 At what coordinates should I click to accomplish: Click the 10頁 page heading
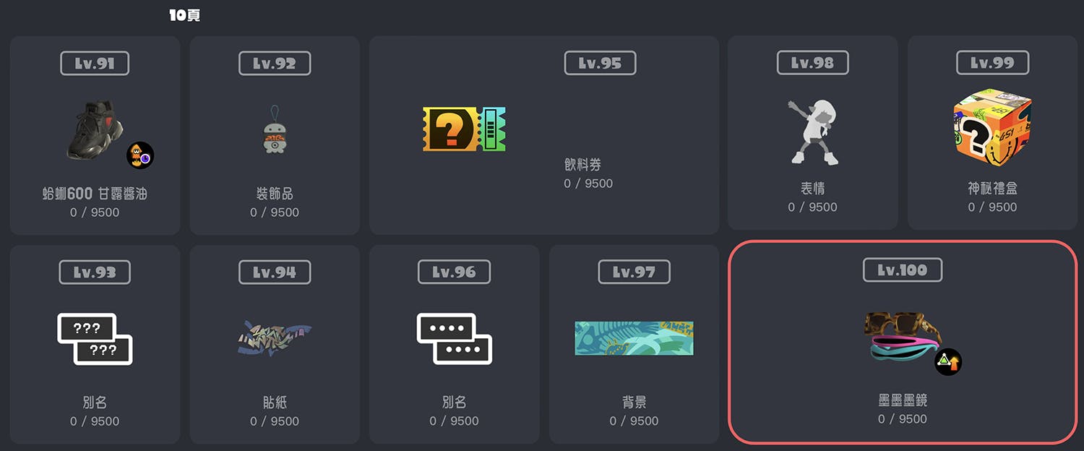coord(185,14)
